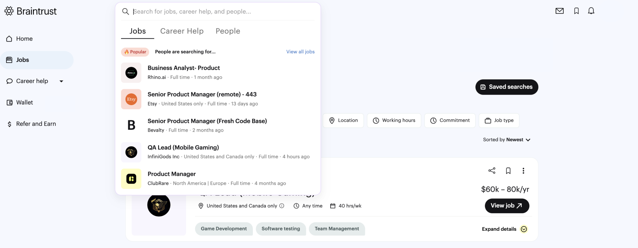Open the Location filter
This screenshot has height=248, width=638.
tap(343, 120)
